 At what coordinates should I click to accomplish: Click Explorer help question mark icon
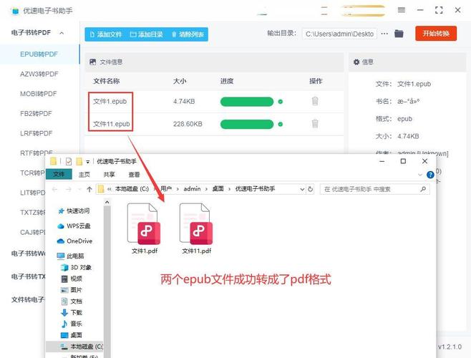(x=430, y=175)
